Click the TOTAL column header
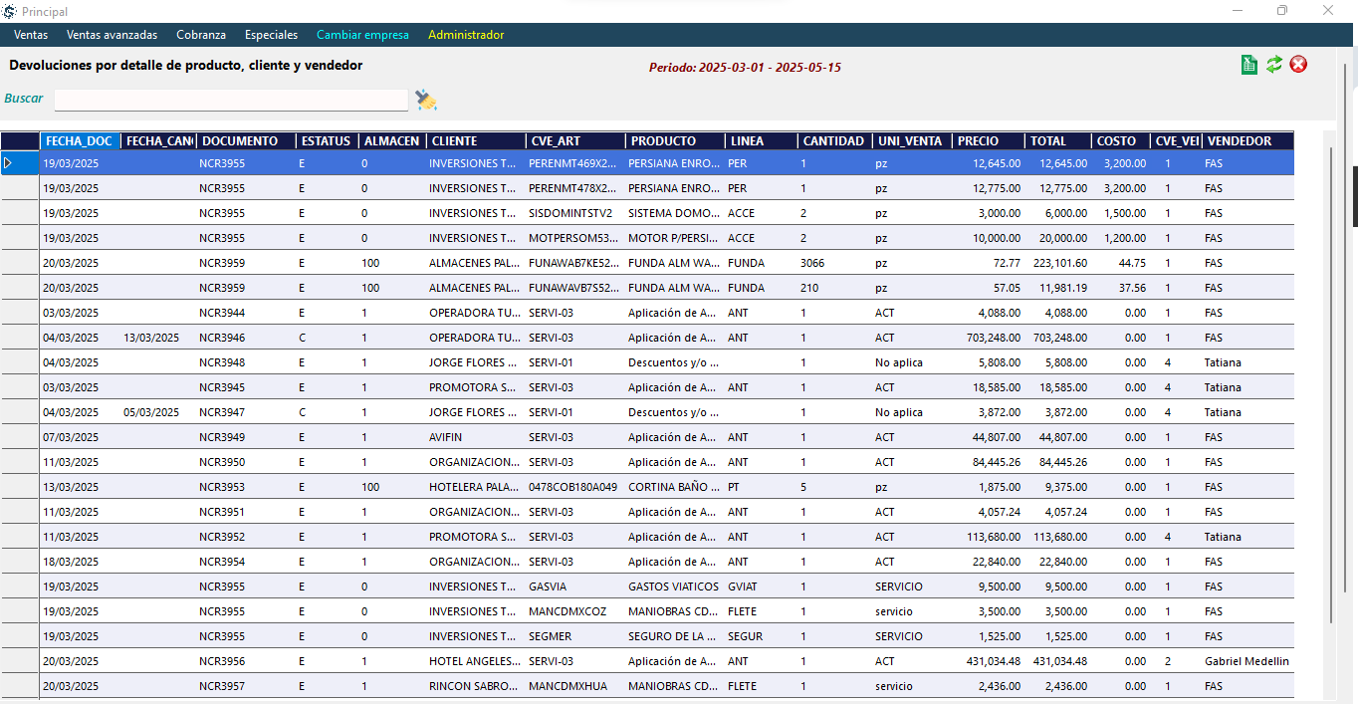 1057,141
